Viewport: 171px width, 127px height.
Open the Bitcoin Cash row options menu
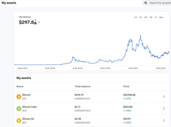tap(164, 109)
